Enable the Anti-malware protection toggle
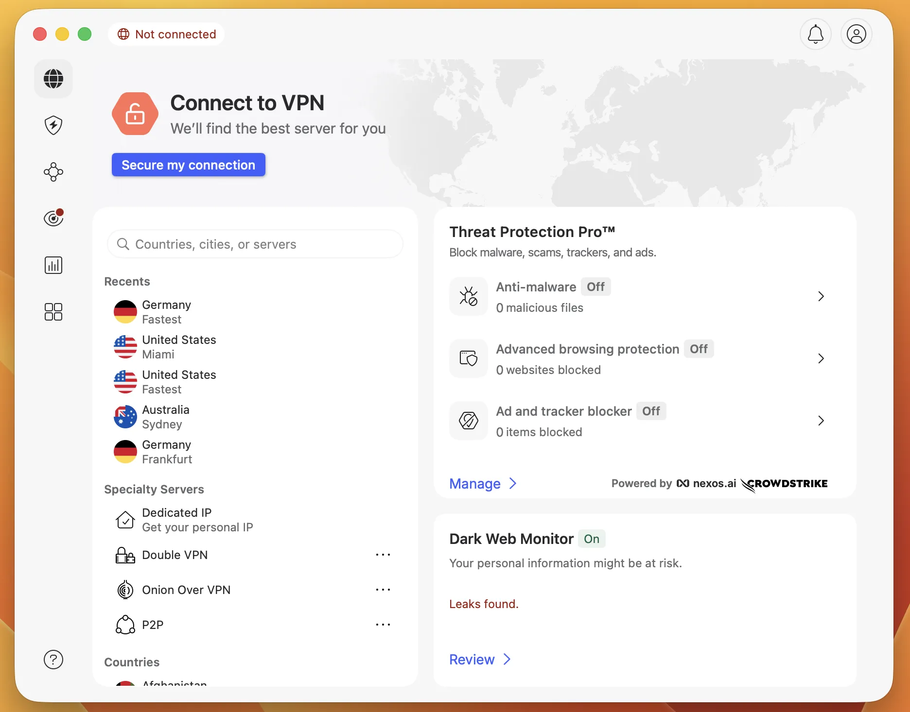Image resolution: width=910 pixels, height=712 pixels. click(x=595, y=287)
